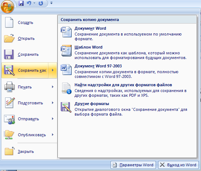Click text 'выбора формата файла.'
This screenshot has height=171, width=201.
point(99,114)
